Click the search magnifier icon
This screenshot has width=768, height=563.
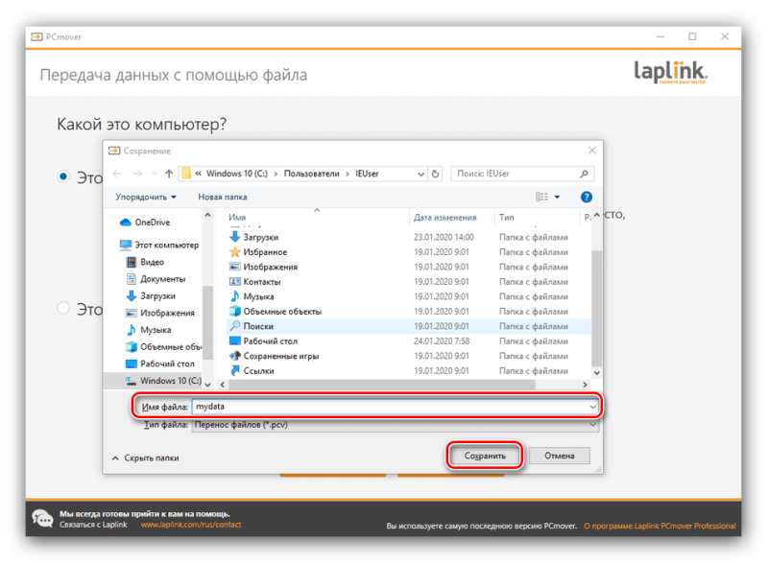tap(584, 174)
